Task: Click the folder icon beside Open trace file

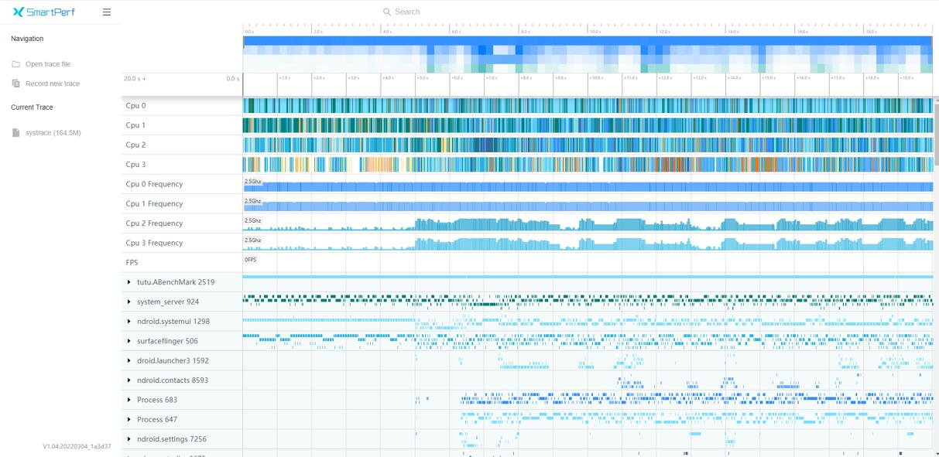Action: [x=15, y=64]
